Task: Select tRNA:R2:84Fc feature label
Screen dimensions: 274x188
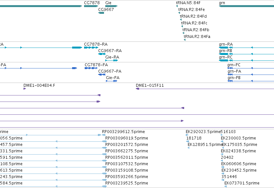Action: coord(194,23)
